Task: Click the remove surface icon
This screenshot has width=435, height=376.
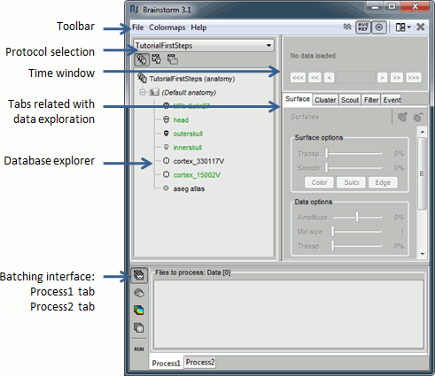Action: pyautogui.click(x=418, y=117)
